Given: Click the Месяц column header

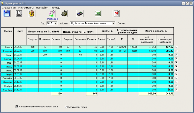Looking at the screenshot, I should [7, 36].
